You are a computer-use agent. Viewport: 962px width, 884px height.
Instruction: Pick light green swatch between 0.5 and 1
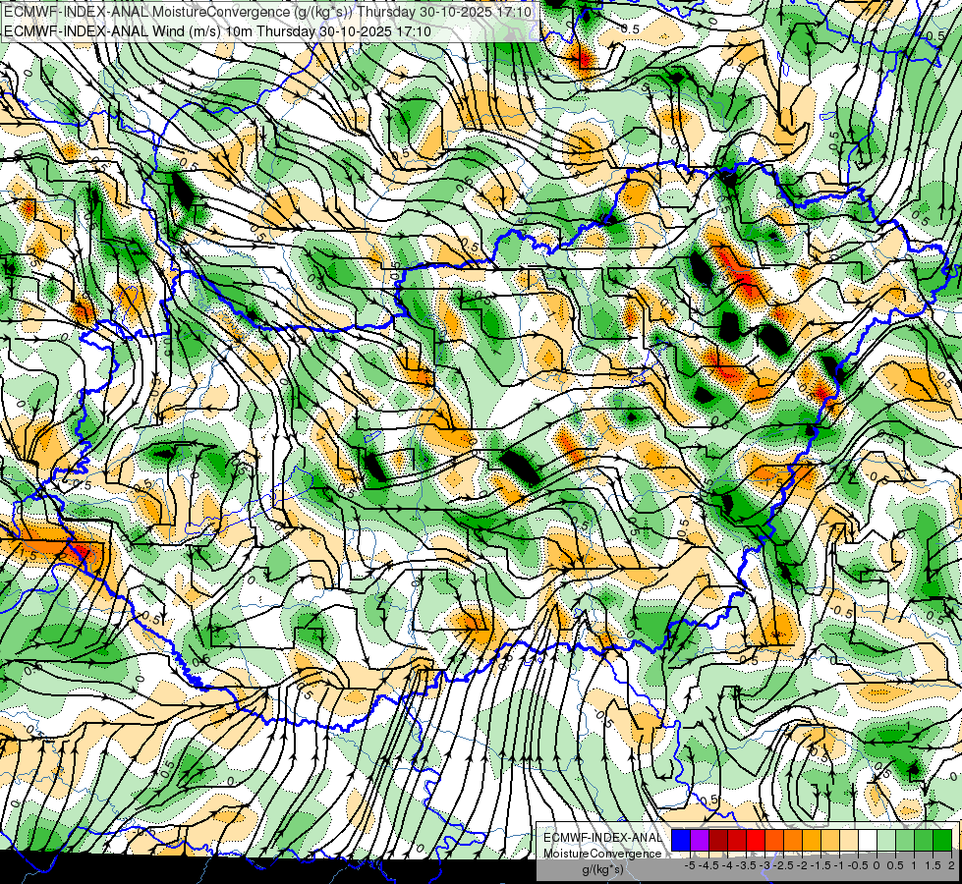(905, 841)
